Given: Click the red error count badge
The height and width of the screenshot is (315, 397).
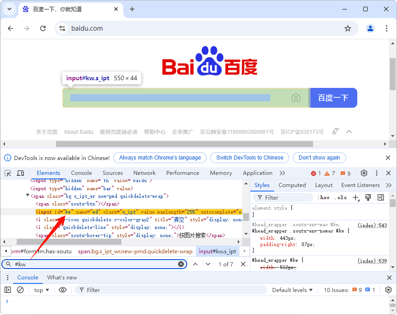Looking at the screenshot, I should tap(316, 173).
